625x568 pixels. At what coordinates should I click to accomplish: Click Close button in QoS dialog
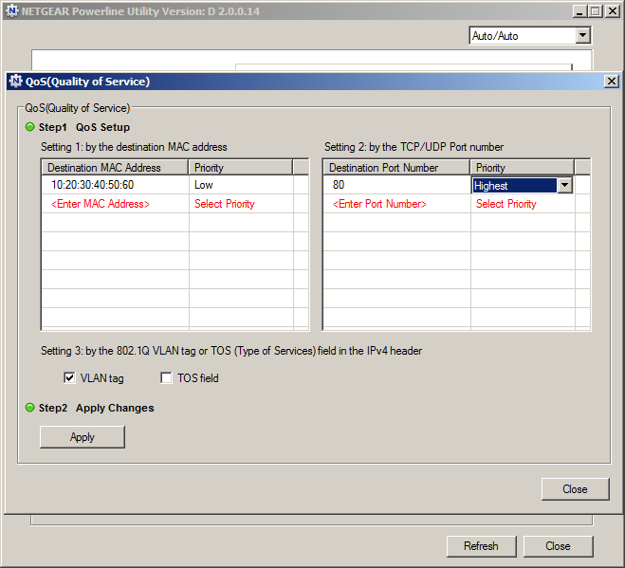tap(575, 489)
